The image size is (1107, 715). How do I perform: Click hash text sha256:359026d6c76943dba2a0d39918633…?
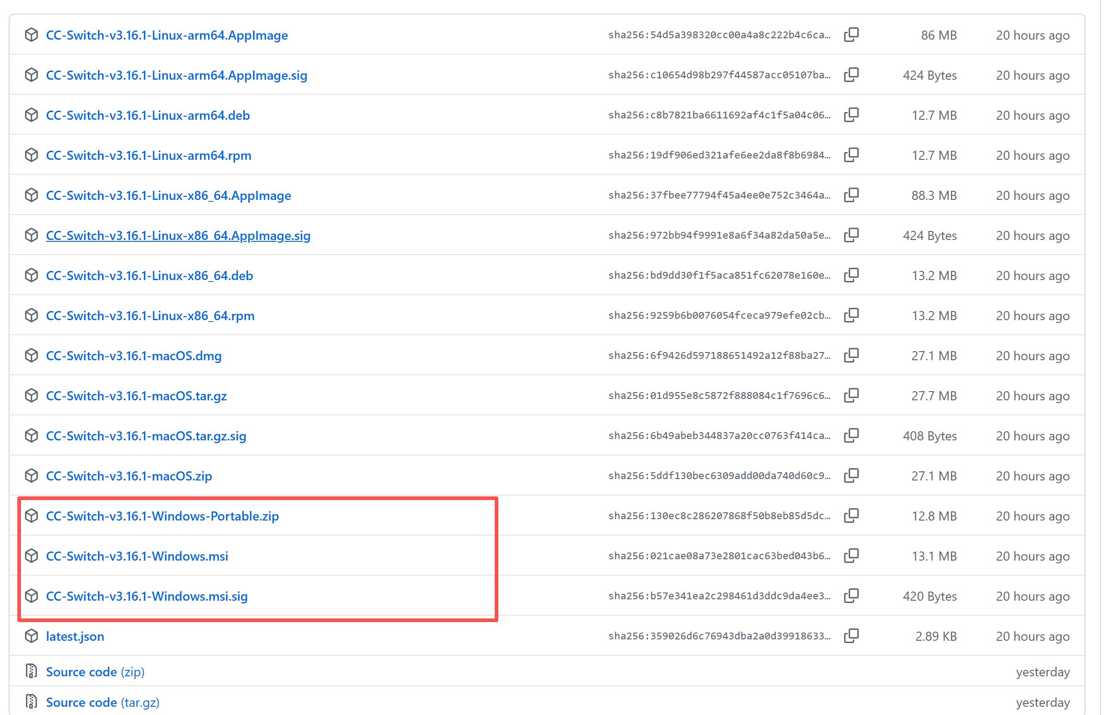coord(719,636)
